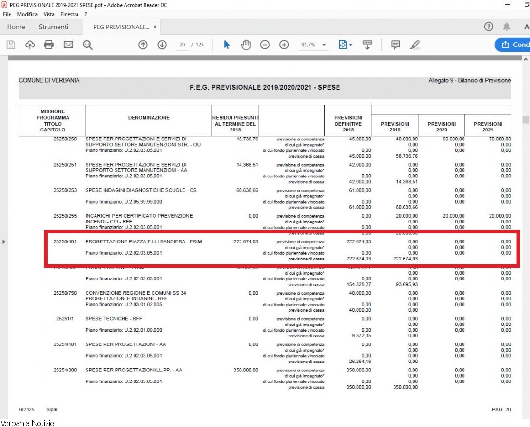Close the PEG PREVISIONALE document tab

(155, 27)
